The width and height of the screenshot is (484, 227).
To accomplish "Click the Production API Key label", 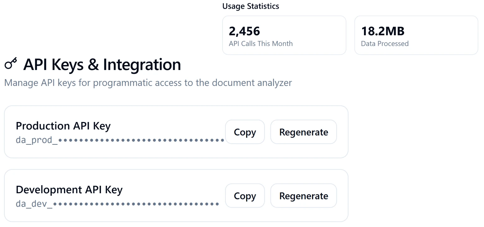I will tap(63, 126).
